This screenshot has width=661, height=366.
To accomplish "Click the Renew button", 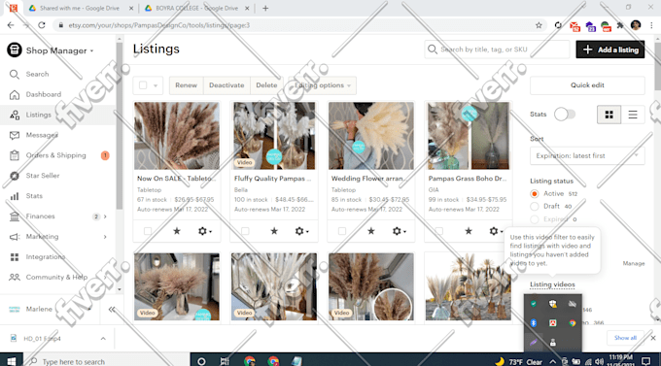I will (x=186, y=85).
